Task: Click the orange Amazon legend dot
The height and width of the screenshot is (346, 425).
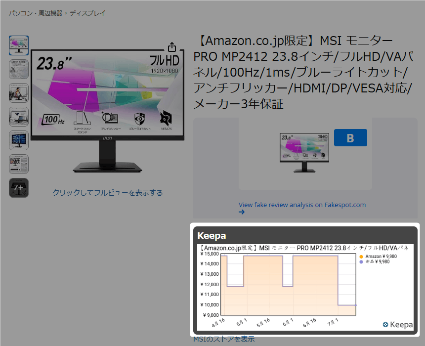Action: click(x=361, y=257)
